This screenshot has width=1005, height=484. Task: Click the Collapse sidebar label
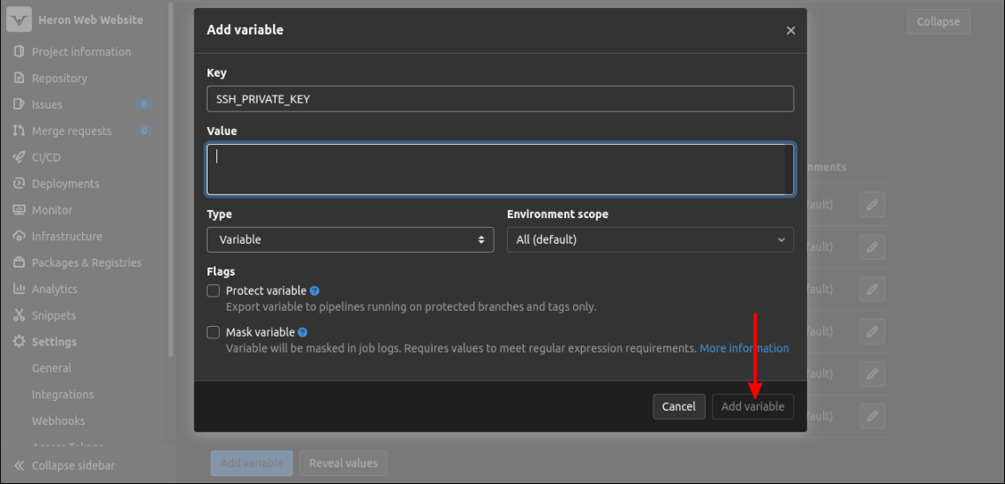click(x=73, y=465)
